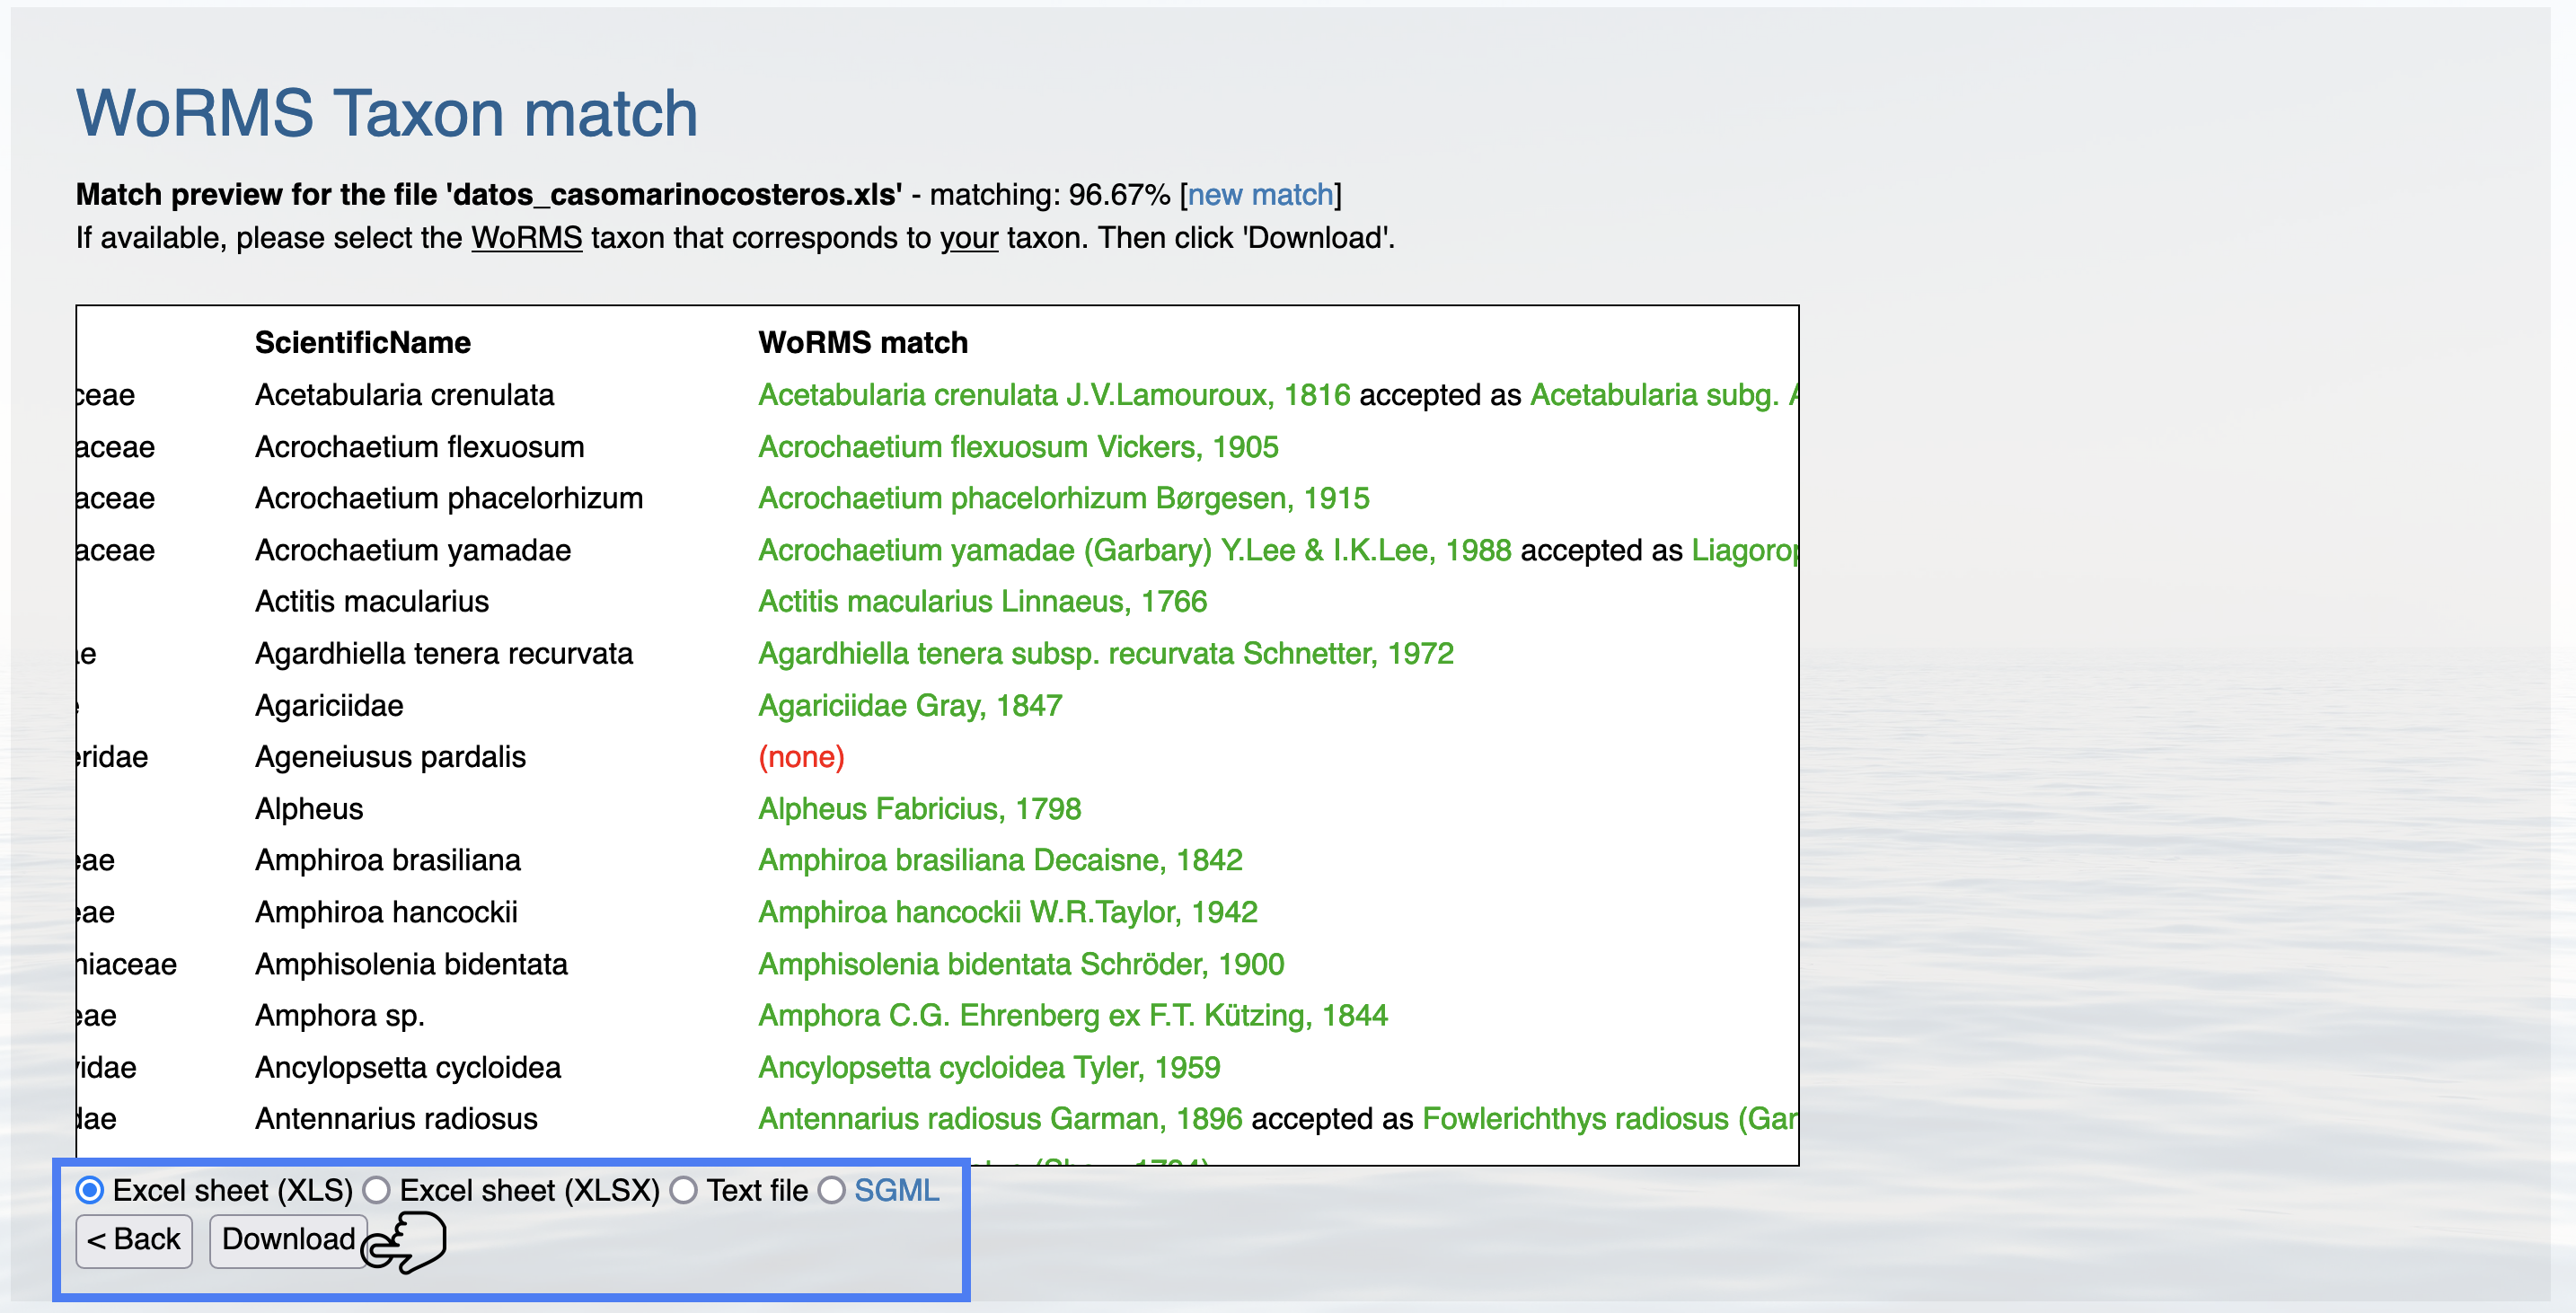This screenshot has width=2576, height=1313.
Task: Open Ancylopsetta cycloidea Tyler, 1959 link
Action: tap(989, 1067)
